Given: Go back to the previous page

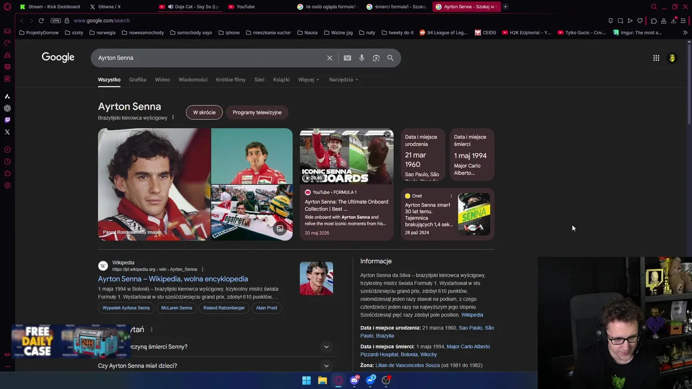Looking at the screenshot, I should 22,21.
